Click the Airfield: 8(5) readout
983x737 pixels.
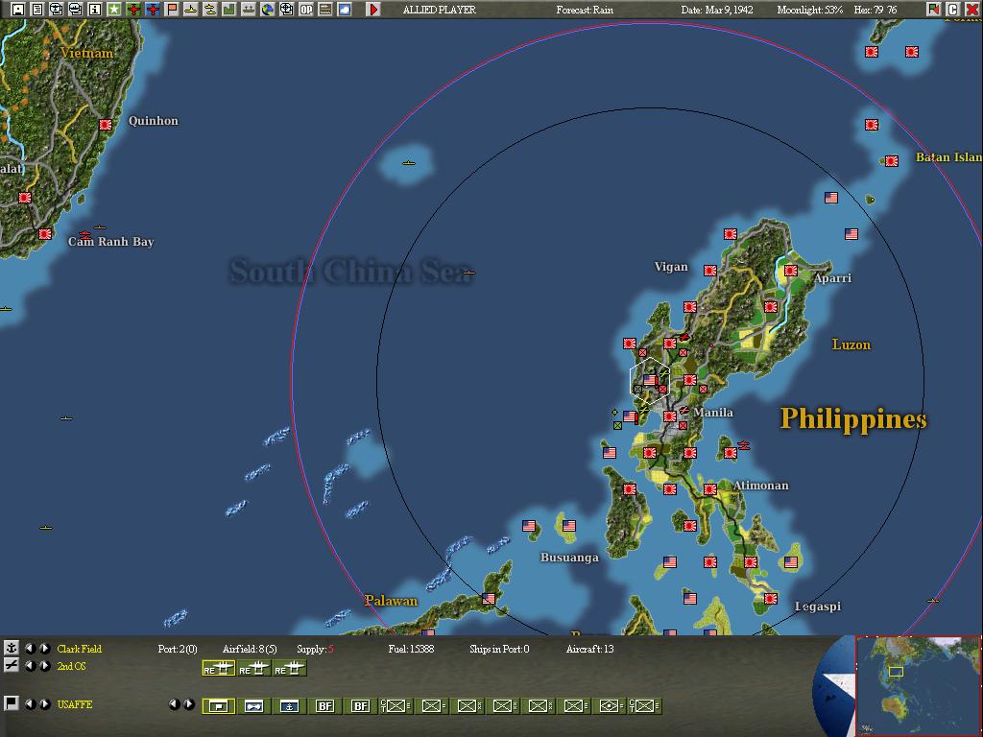coord(250,649)
